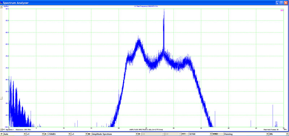Click the F frequency button in bottom toolbar
The image size is (289, 136).
[2, 134]
